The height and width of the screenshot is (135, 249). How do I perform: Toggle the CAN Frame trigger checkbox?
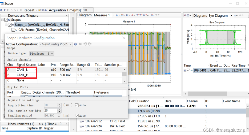coord(13,30)
